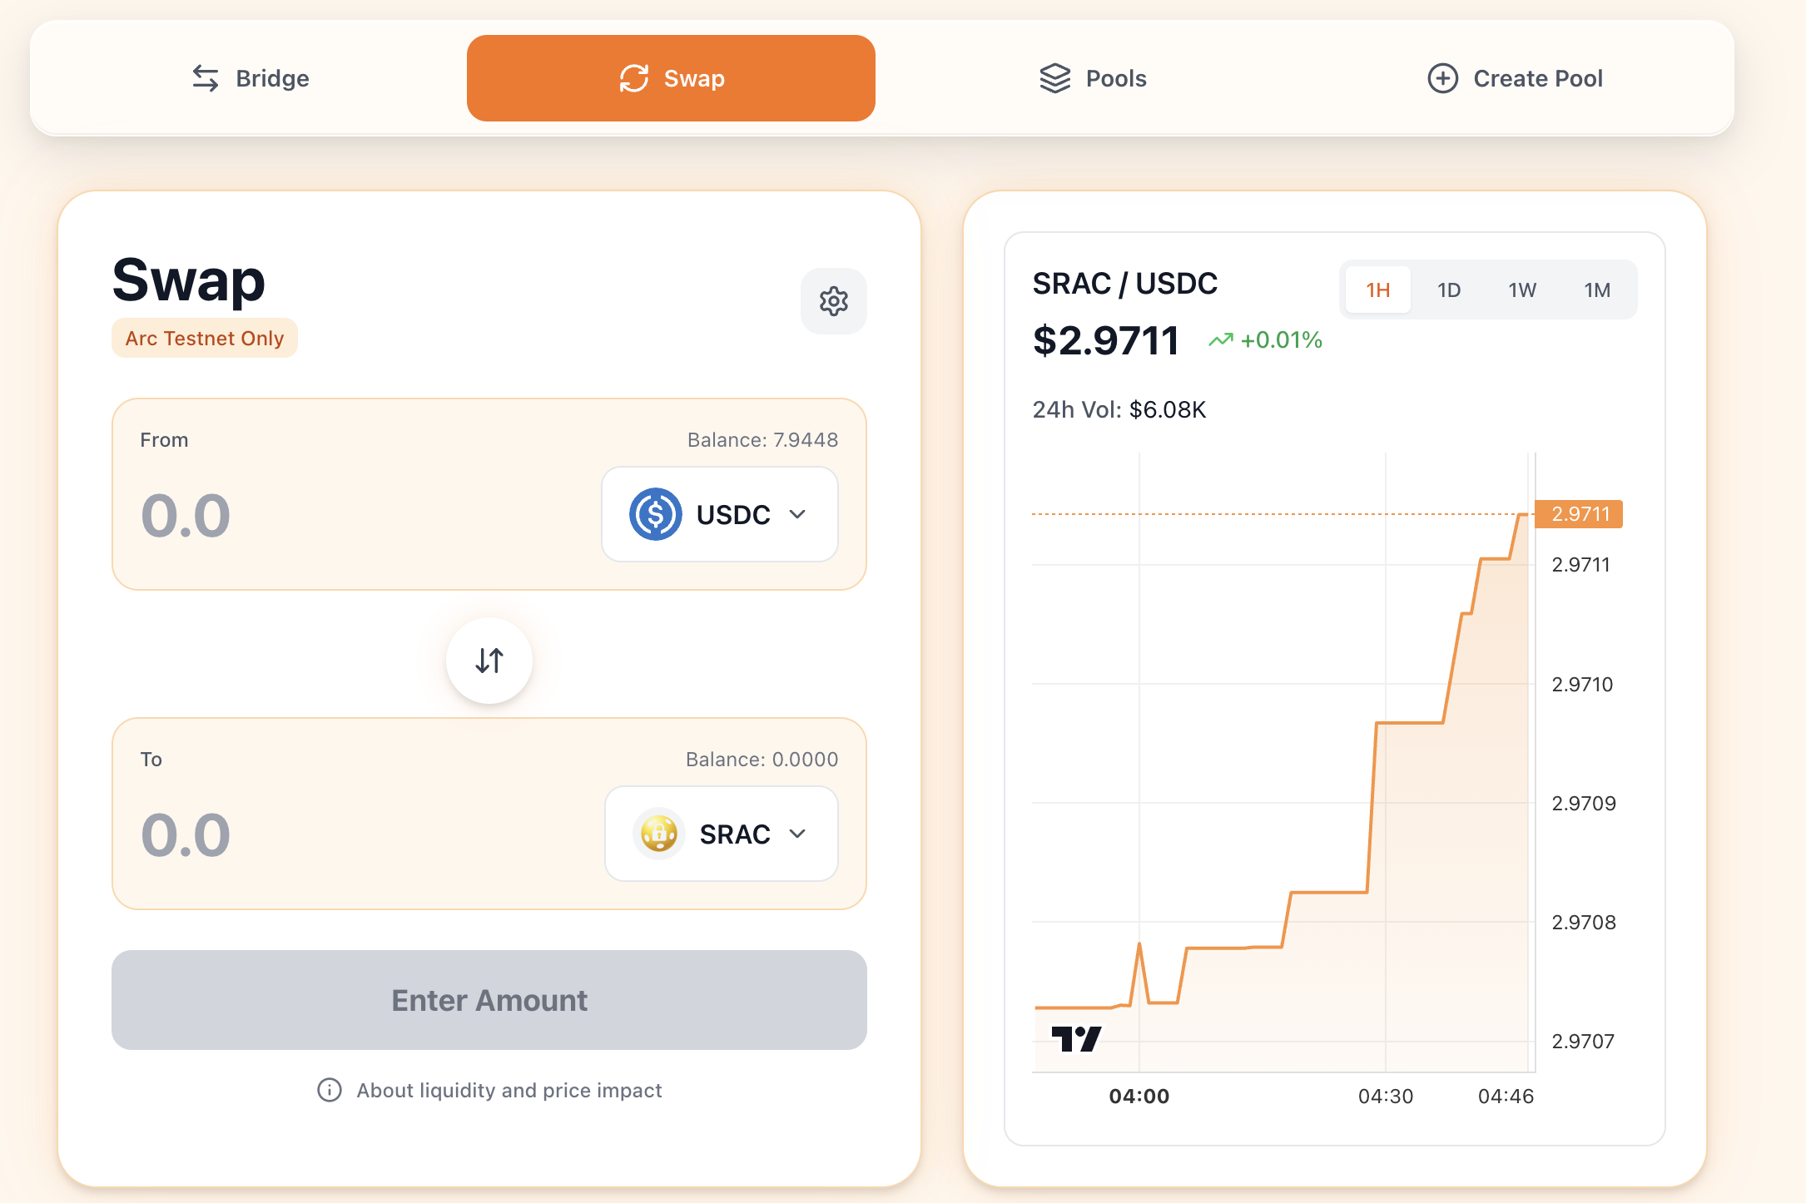Screen dimensions: 1806x1203
Task: Switch chart to 1W timeframe
Action: [1522, 290]
